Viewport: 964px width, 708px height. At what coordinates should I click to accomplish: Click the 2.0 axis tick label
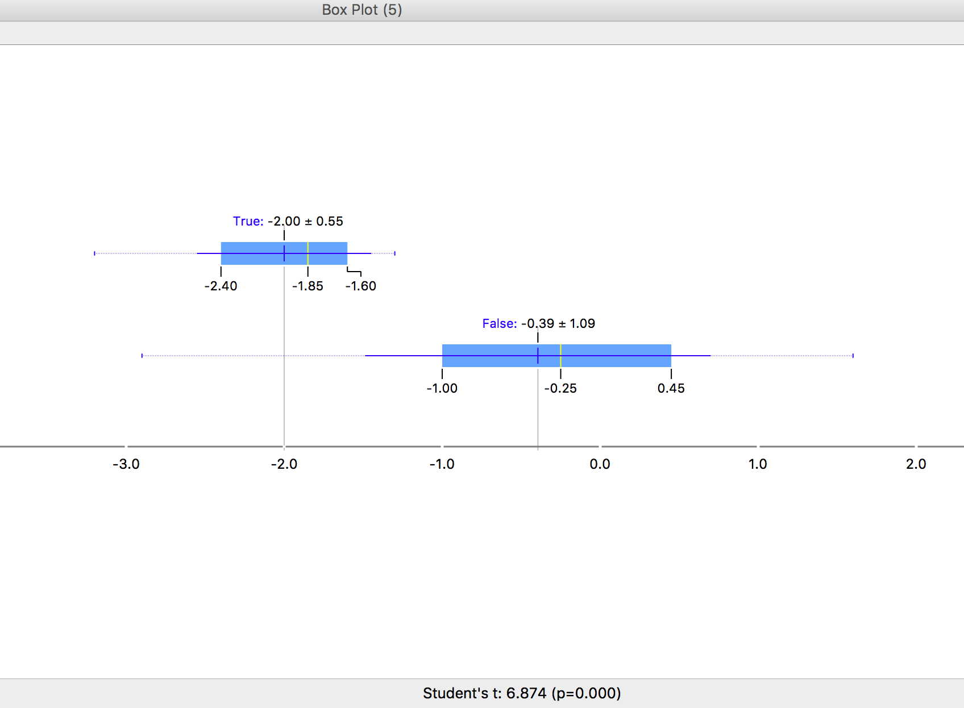(x=916, y=464)
